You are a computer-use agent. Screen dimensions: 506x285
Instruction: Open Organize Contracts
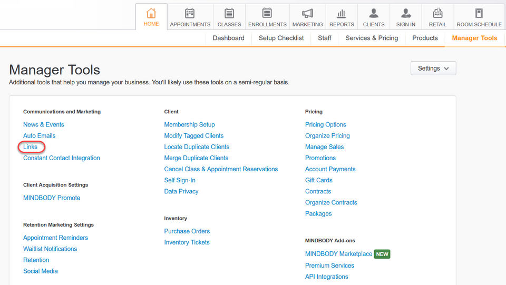click(x=331, y=202)
